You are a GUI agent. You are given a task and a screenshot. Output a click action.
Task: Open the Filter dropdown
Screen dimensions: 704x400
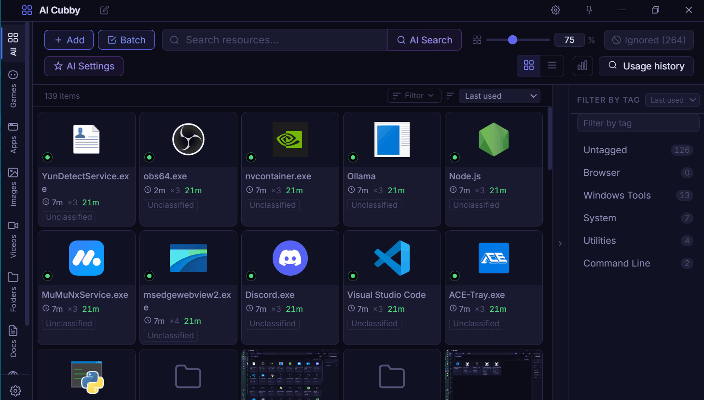tap(414, 96)
